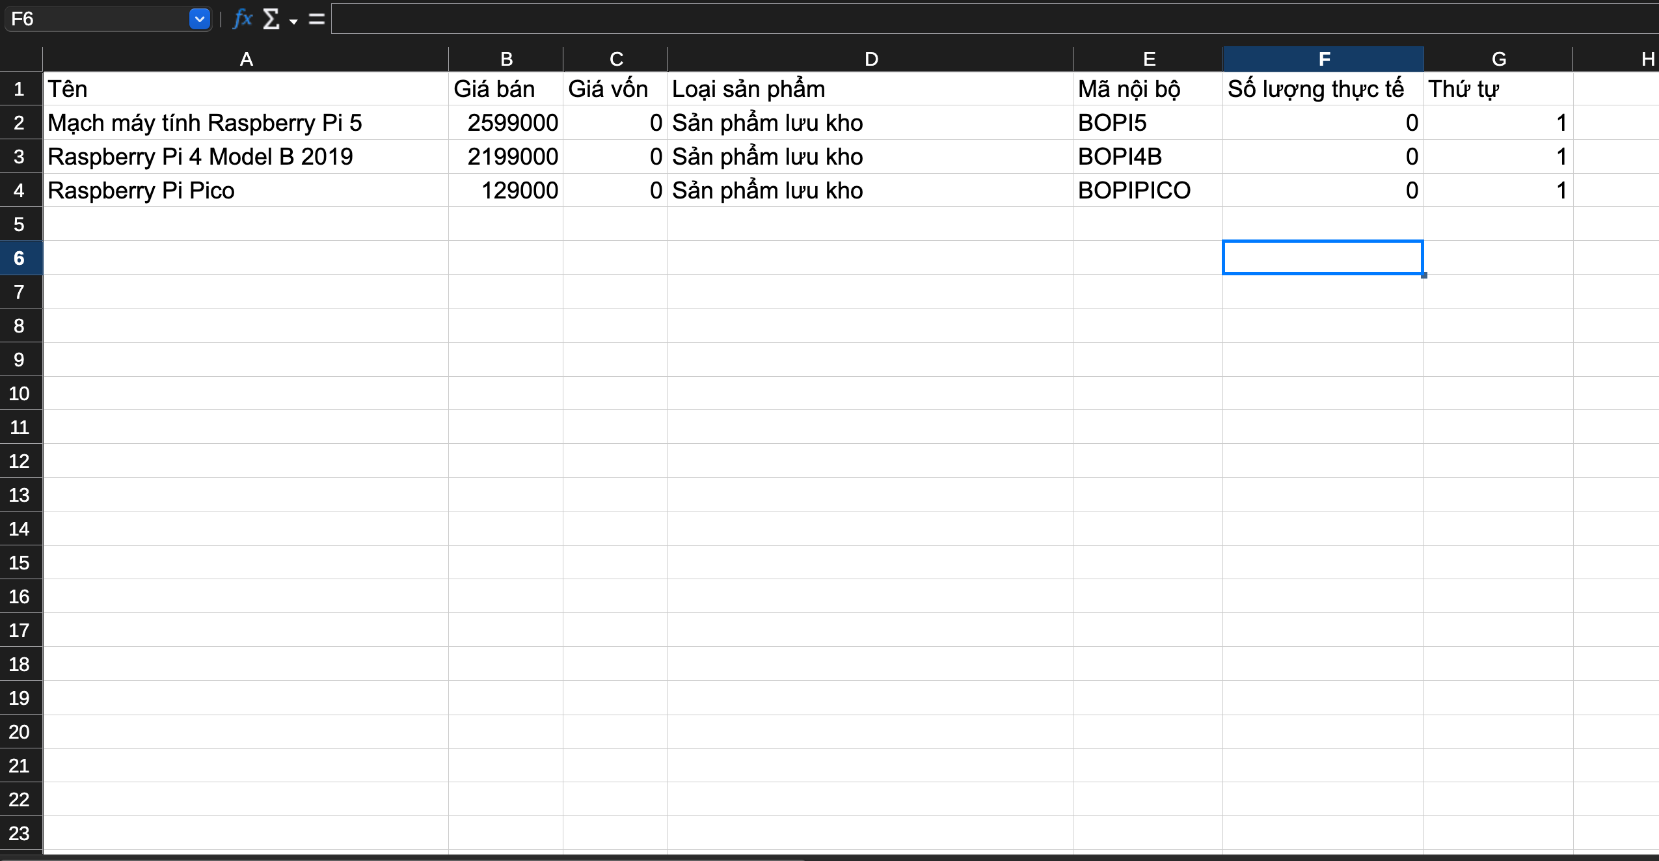Click the Select All corner box

21,59
